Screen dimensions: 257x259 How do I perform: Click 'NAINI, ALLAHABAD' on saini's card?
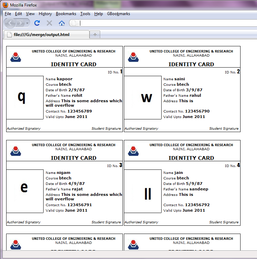click(191, 56)
